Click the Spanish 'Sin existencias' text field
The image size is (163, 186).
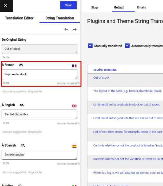point(39,155)
